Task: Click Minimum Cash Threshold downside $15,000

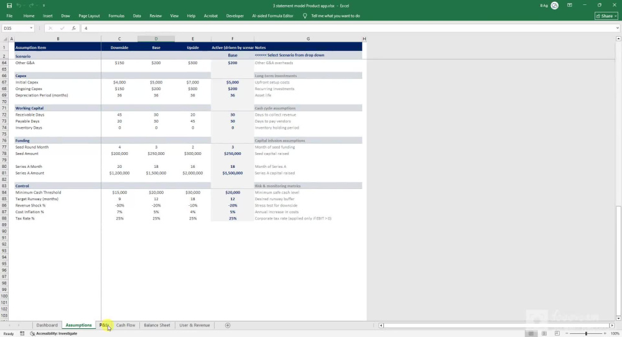Action: click(x=119, y=192)
